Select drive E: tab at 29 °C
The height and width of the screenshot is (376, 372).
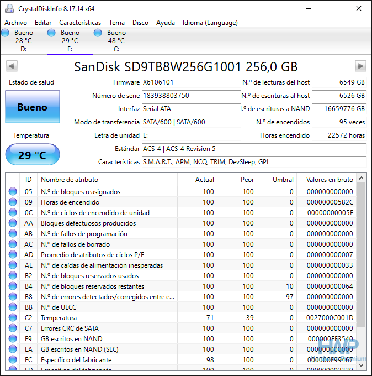click(70, 41)
